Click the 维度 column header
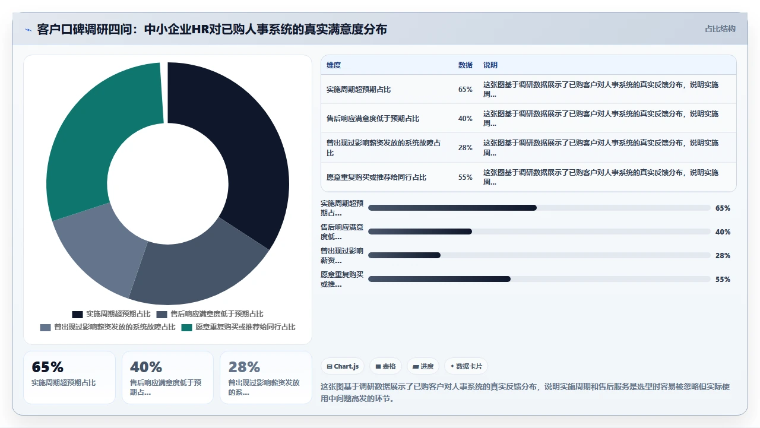 click(x=334, y=65)
